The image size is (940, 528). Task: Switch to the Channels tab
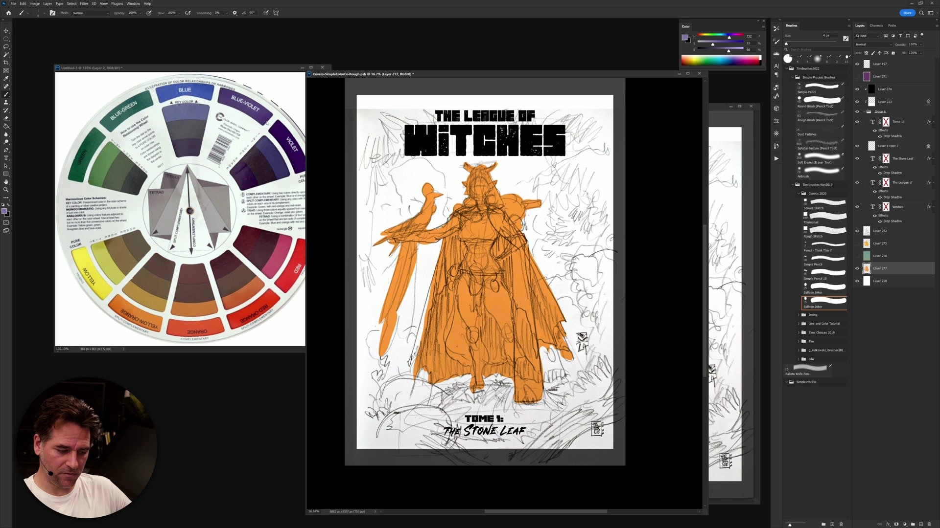point(876,25)
